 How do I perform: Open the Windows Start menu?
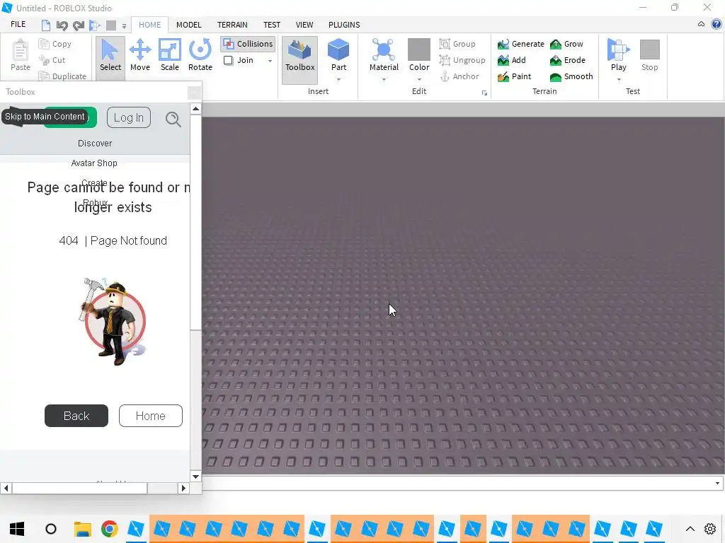point(17,529)
